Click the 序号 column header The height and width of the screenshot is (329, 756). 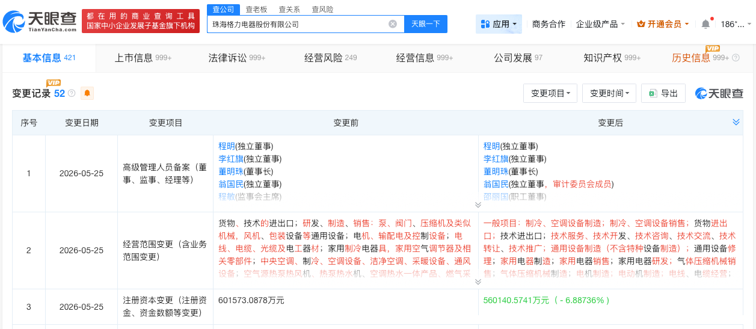pos(29,123)
